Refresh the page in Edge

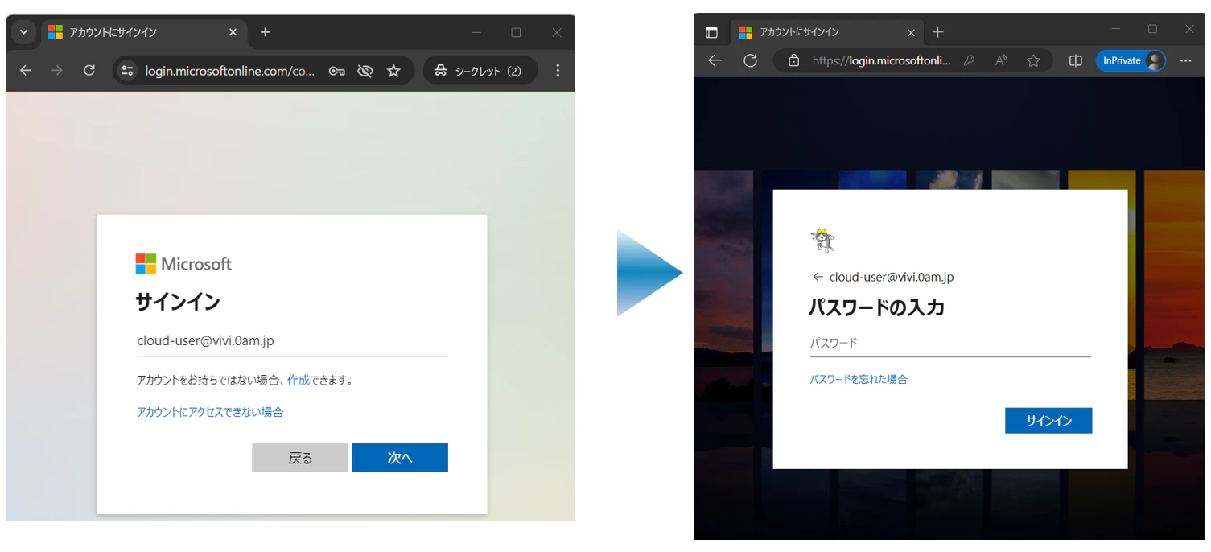point(751,60)
